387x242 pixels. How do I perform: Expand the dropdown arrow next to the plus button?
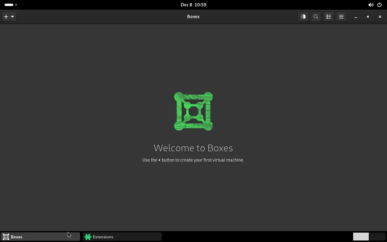(12, 17)
